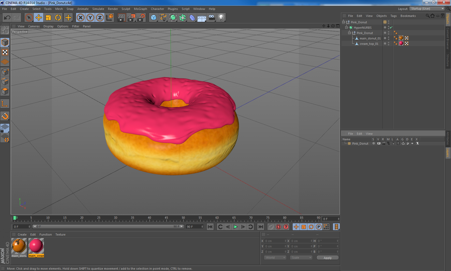Open the Layout Startup dropdown
Viewport: 451px width, 271px height.
[427, 9]
